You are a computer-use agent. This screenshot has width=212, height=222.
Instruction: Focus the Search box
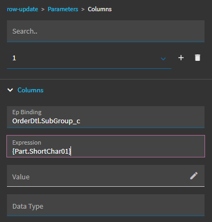(x=106, y=31)
